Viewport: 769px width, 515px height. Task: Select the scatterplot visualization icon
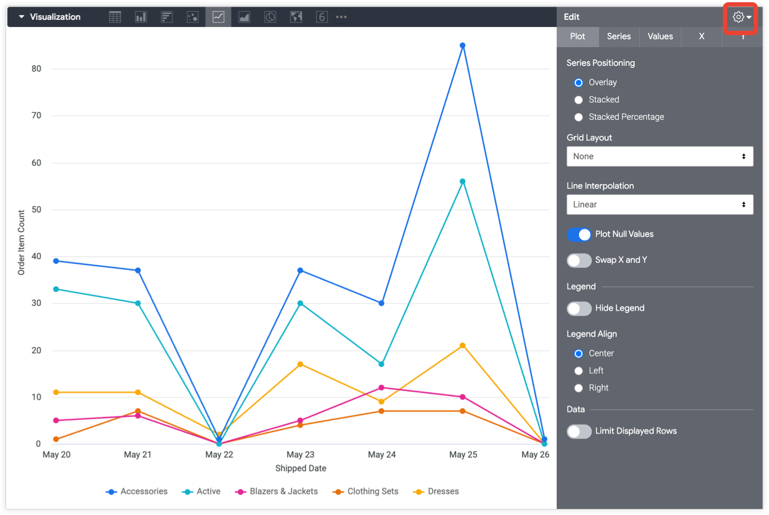193,17
